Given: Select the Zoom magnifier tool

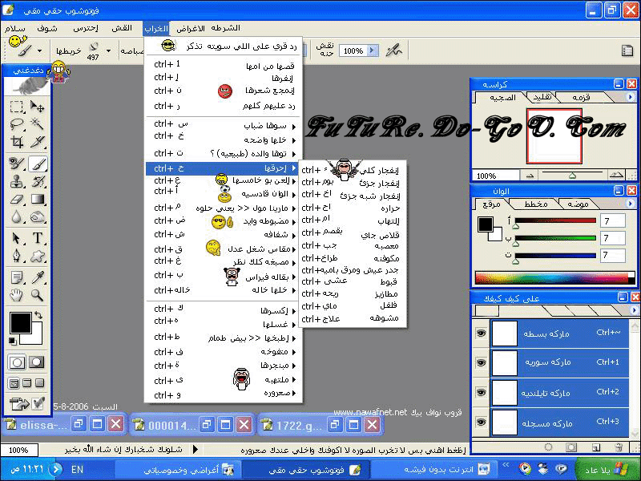Looking at the screenshot, I should click(x=37, y=295).
